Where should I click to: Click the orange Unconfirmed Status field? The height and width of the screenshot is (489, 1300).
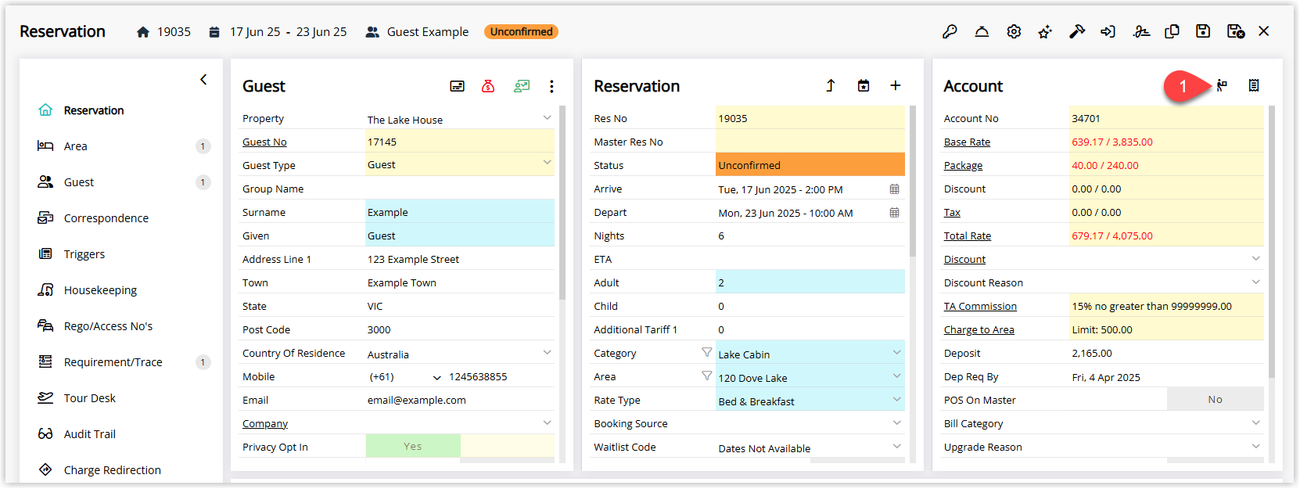click(x=810, y=164)
